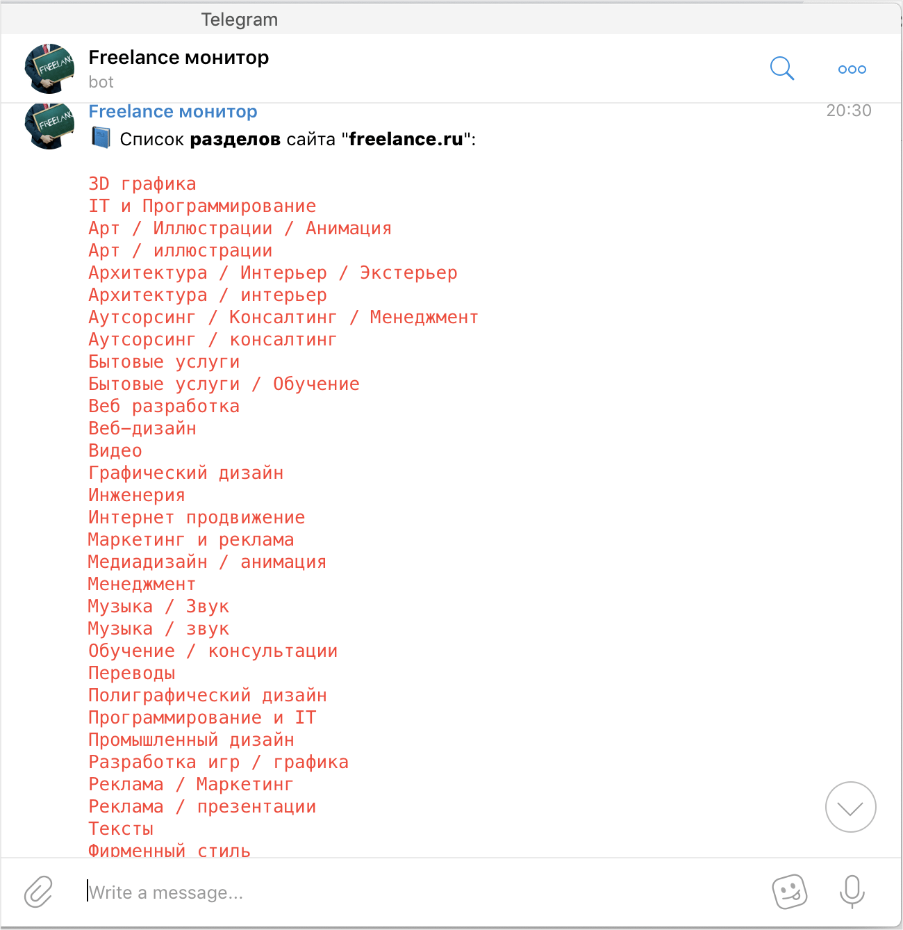Screen dimensions: 903x930
Task: Click the Freelance монитор chat title
Action: tap(179, 58)
